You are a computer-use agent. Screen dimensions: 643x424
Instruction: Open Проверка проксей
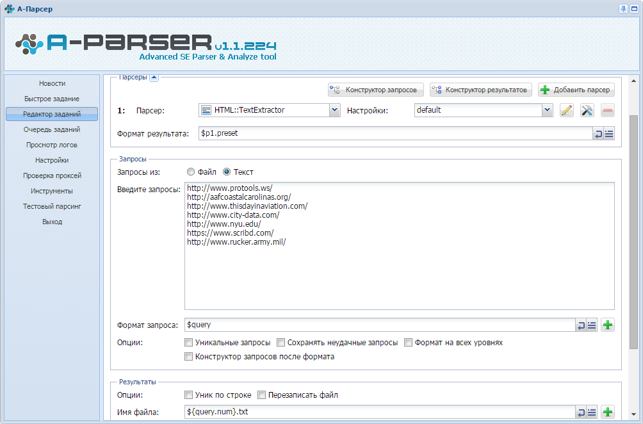[52, 175]
